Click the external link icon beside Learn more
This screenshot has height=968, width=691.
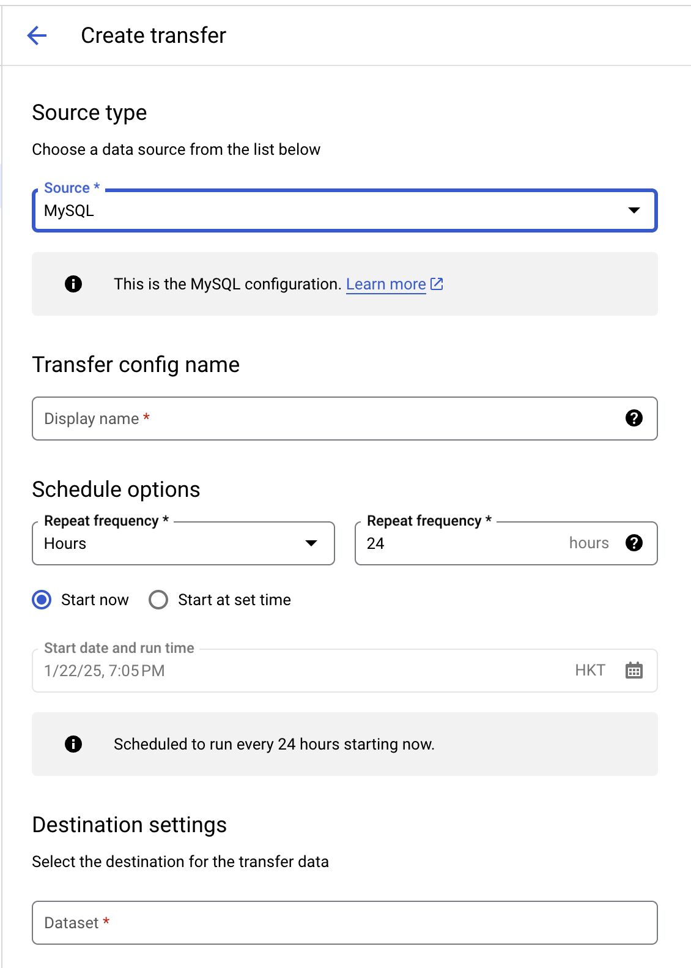tap(437, 284)
